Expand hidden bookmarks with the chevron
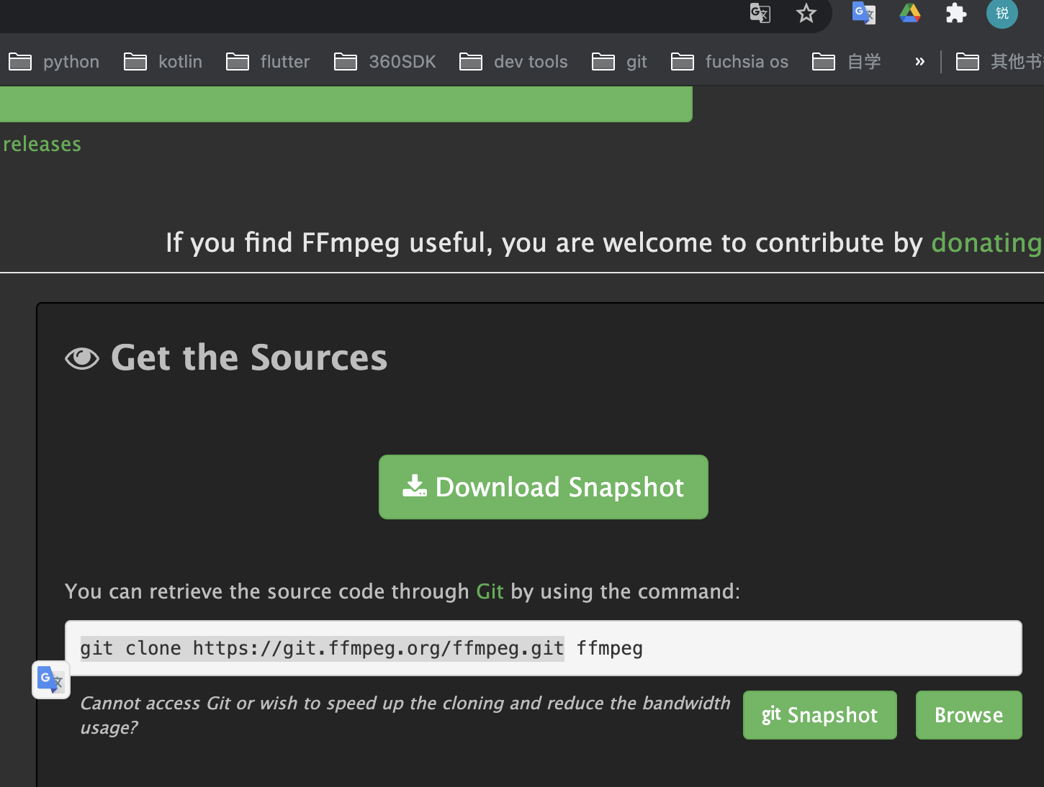1044x787 pixels. click(919, 62)
